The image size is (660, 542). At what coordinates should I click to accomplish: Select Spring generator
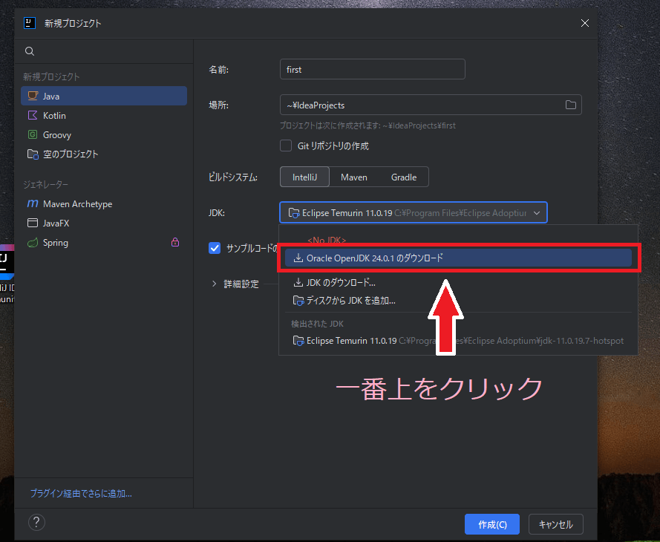click(104, 242)
